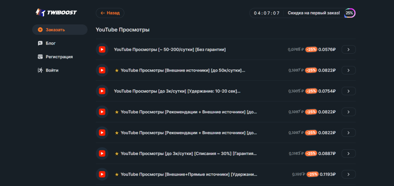Open the Списания ~ 30% Гарантия service
Viewport: 394px width, 186px height.
[189, 153]
